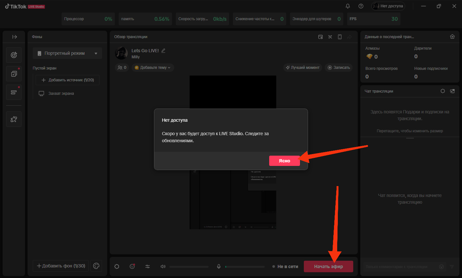
Task: Click the Ясно button in the dialog
Action: pyautogui.click(x=285, y=161)
